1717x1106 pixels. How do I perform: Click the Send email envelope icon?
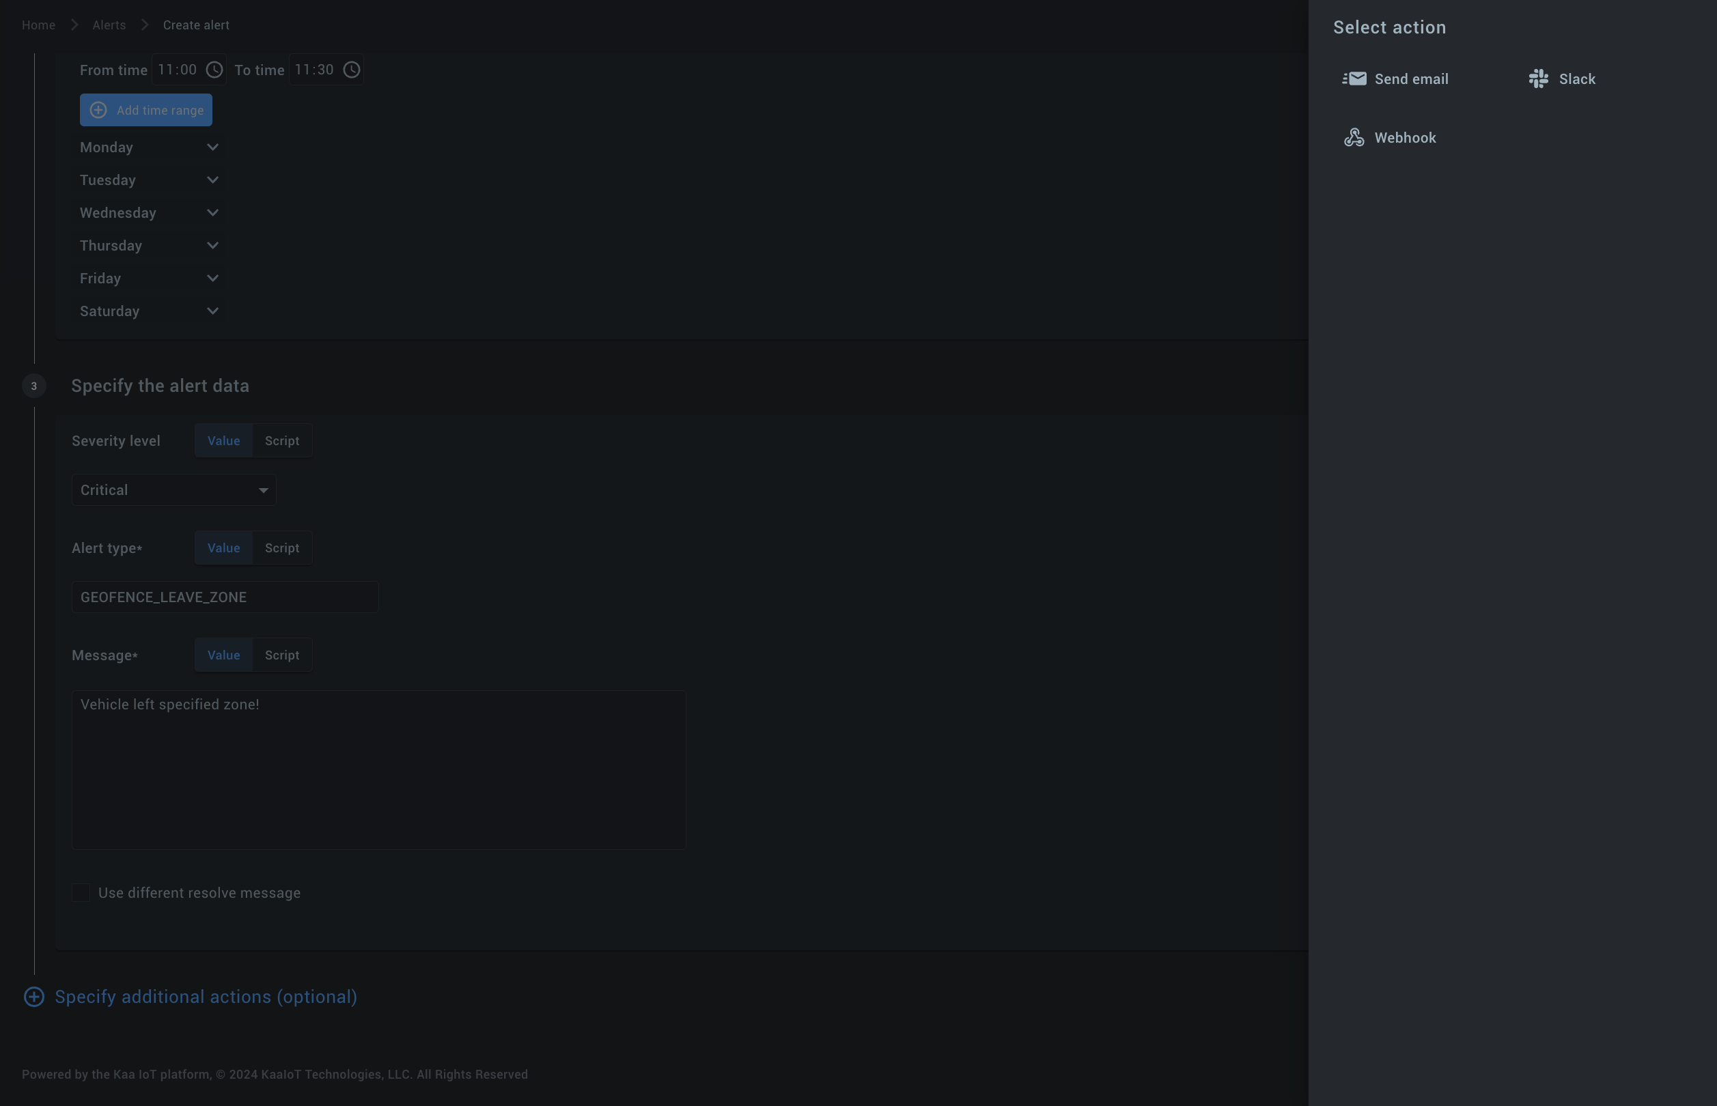click(1354, 79)
